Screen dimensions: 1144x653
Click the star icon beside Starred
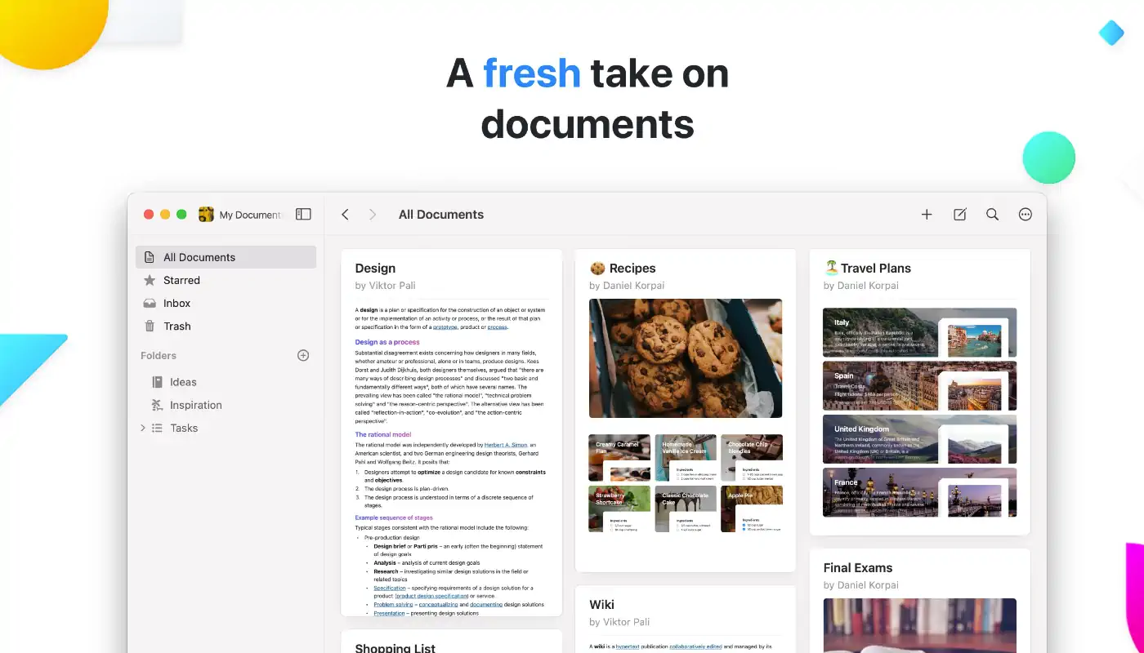click(x=150, y=280)
